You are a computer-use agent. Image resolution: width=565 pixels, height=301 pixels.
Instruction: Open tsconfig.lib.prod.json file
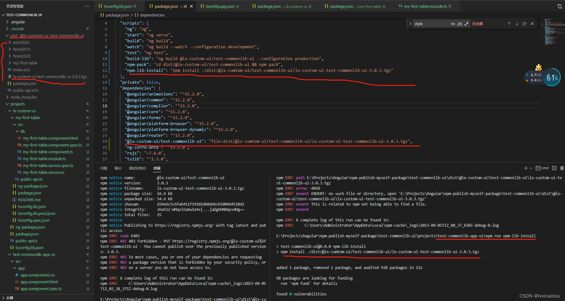coord(36,213)
